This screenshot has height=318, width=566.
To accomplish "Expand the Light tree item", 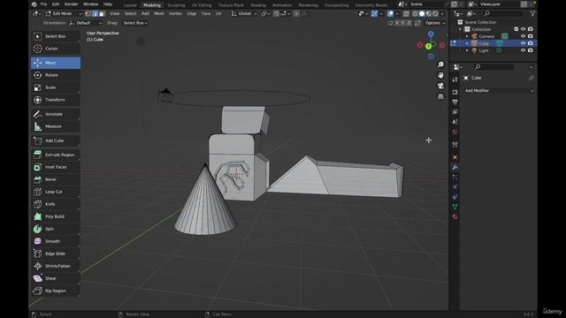I will point(467,50).
